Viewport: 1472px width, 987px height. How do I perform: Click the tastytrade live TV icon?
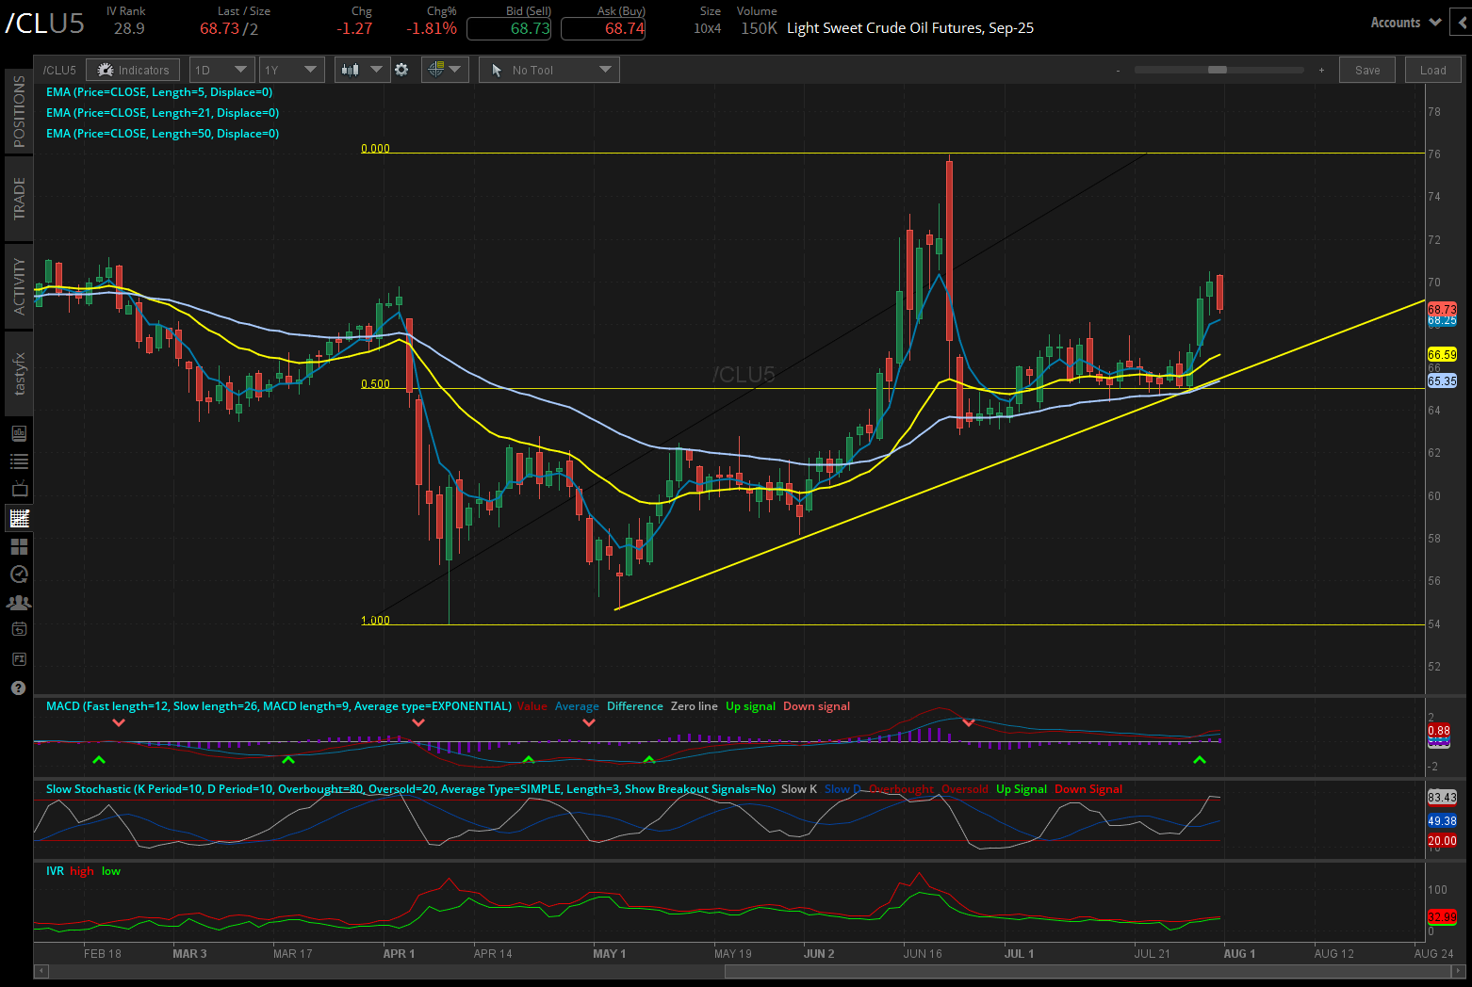click(x=19, y=489)
